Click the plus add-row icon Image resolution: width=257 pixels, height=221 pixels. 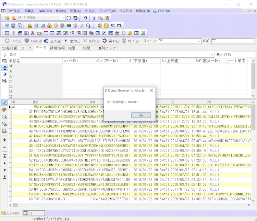click(x=4, y=140)
